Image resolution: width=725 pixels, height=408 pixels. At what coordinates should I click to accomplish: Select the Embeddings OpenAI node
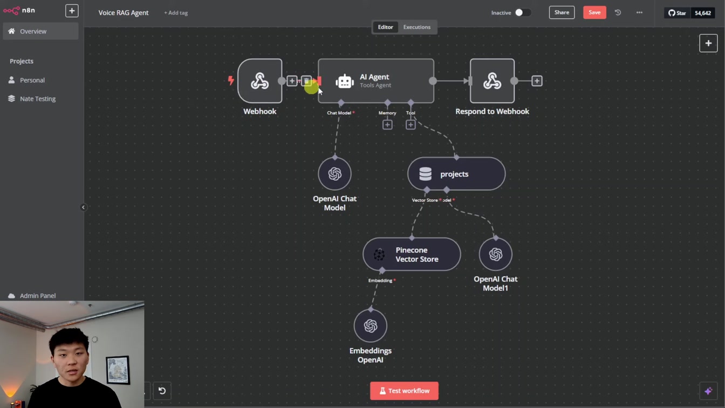(371, 325)
